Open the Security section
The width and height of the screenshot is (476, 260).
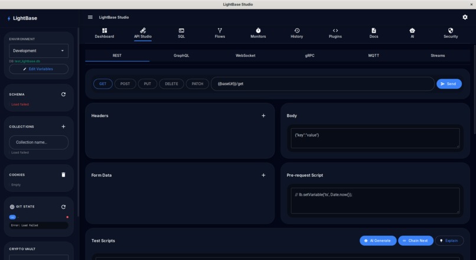click(451, 33)
